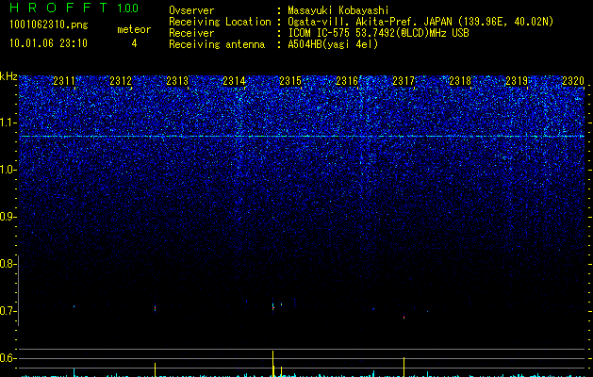Click the 1.0 kHz axis label
Image resolution: width=593 pixels, height=377 pixels.
click(8, 170)
